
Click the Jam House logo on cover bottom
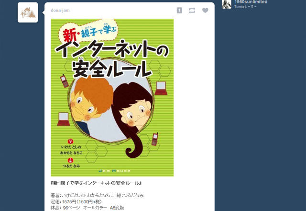[115, 171]
